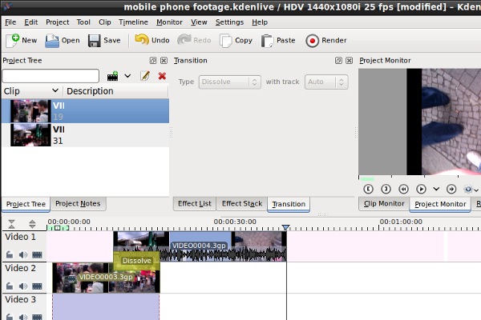481x320 pixels.
Task: Select VIDEO0004.3gp clip on Video 1
Action: (x=200, y=246)
